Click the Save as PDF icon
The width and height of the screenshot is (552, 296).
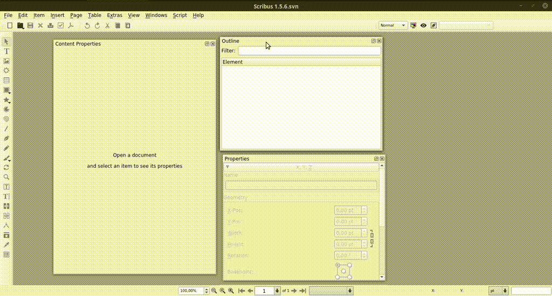tap(70, 25)
